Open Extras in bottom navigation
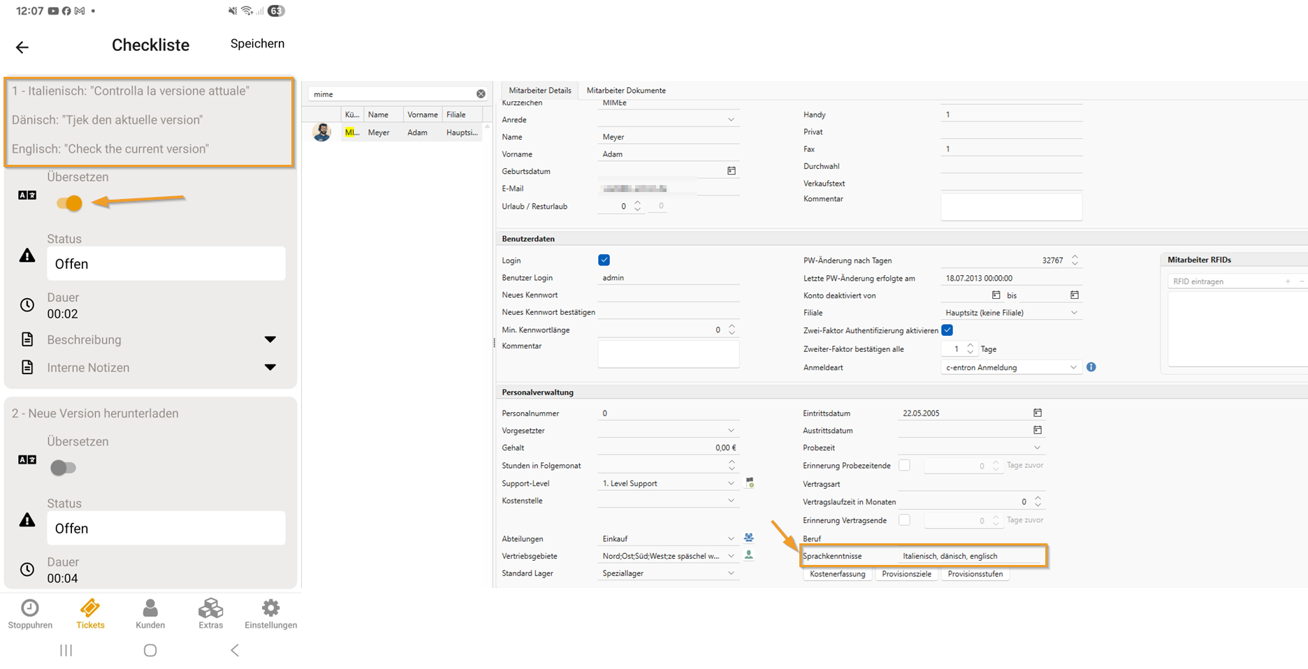The image size is (1308, 669). pyautogui.click(x=210, y=614)
